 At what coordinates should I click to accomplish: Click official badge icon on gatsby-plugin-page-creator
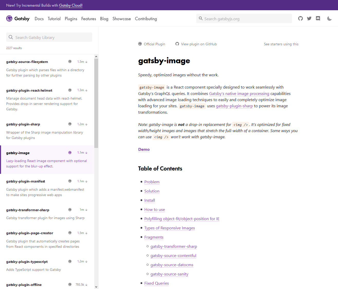tap(70, 233)
